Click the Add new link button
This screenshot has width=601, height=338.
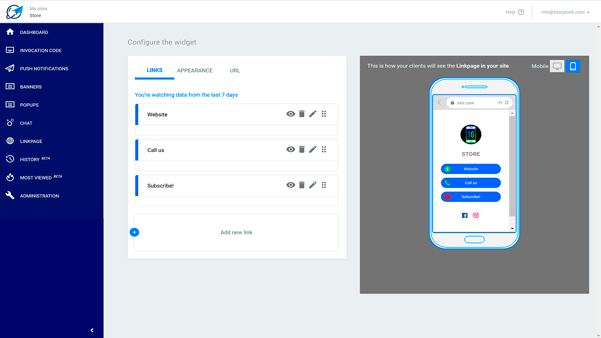point(236,232)
